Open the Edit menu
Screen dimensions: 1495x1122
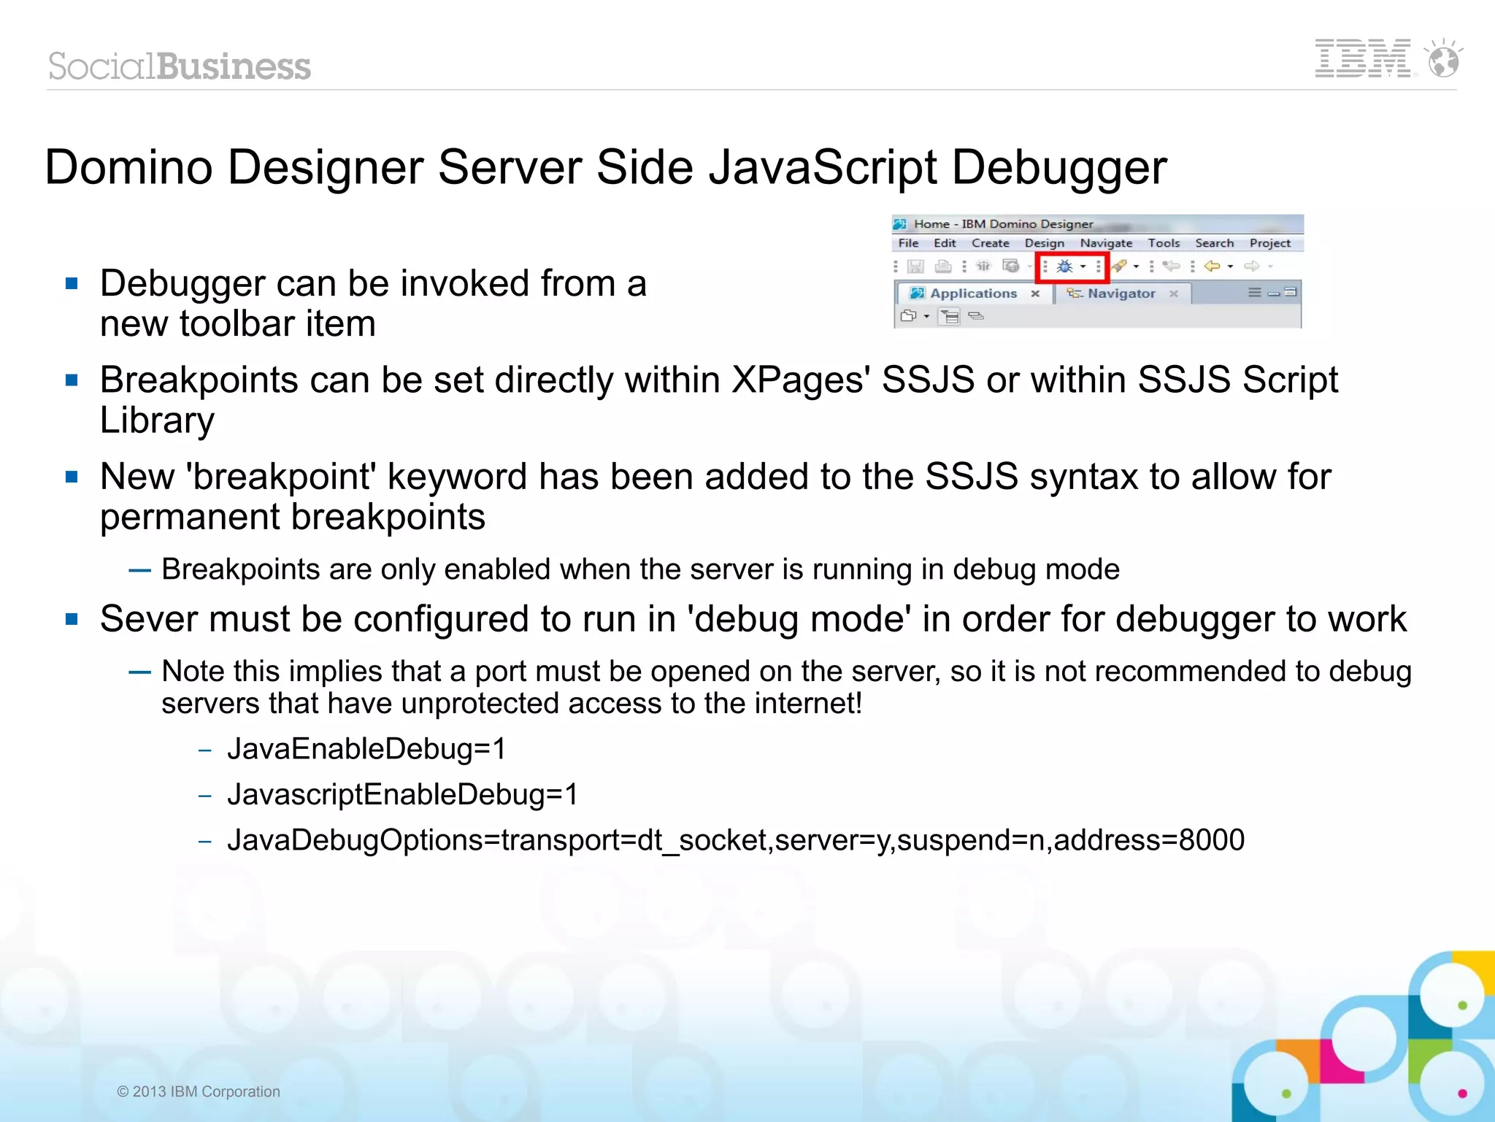coord(945,243)
